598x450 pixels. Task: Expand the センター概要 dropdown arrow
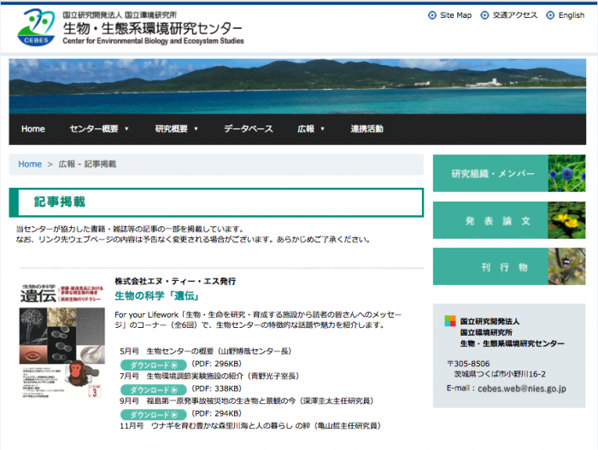(126, 129)
